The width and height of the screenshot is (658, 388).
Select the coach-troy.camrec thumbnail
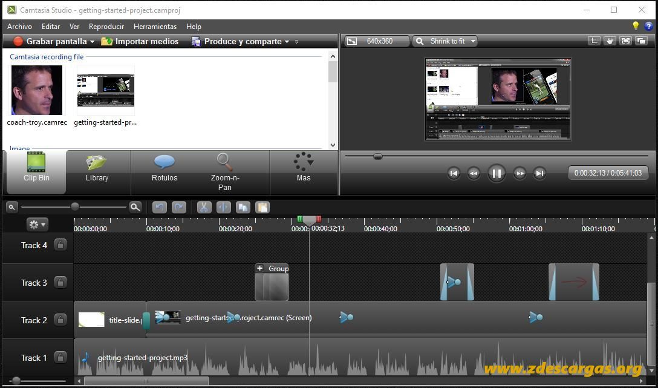pyautogui.click(x=37, y=90)
